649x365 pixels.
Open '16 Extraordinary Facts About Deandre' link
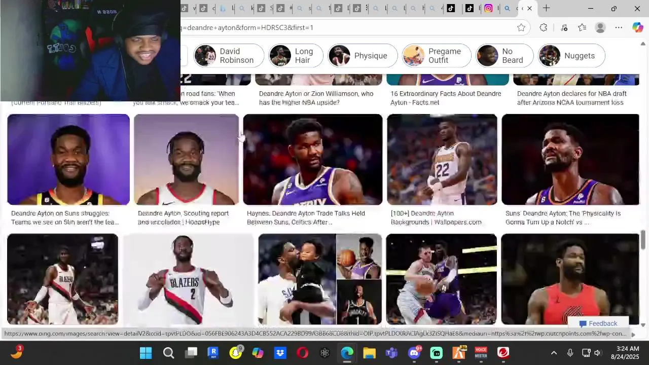coord(446,98)
